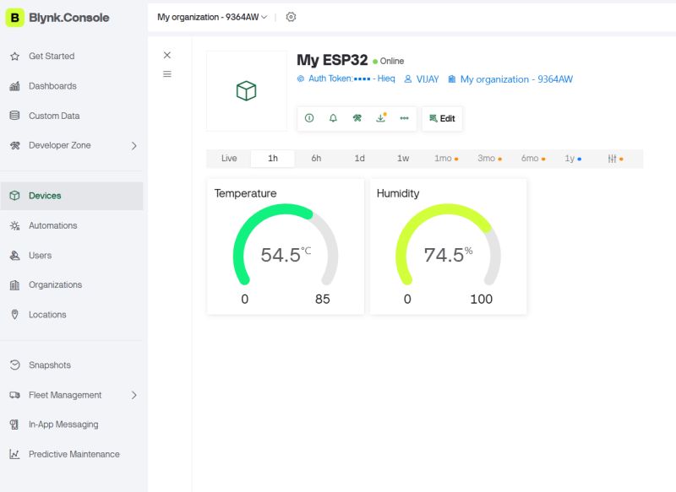Open Predictive Maintenance menu item
Screen dimensions: 676x492
(x=72, y=454)
